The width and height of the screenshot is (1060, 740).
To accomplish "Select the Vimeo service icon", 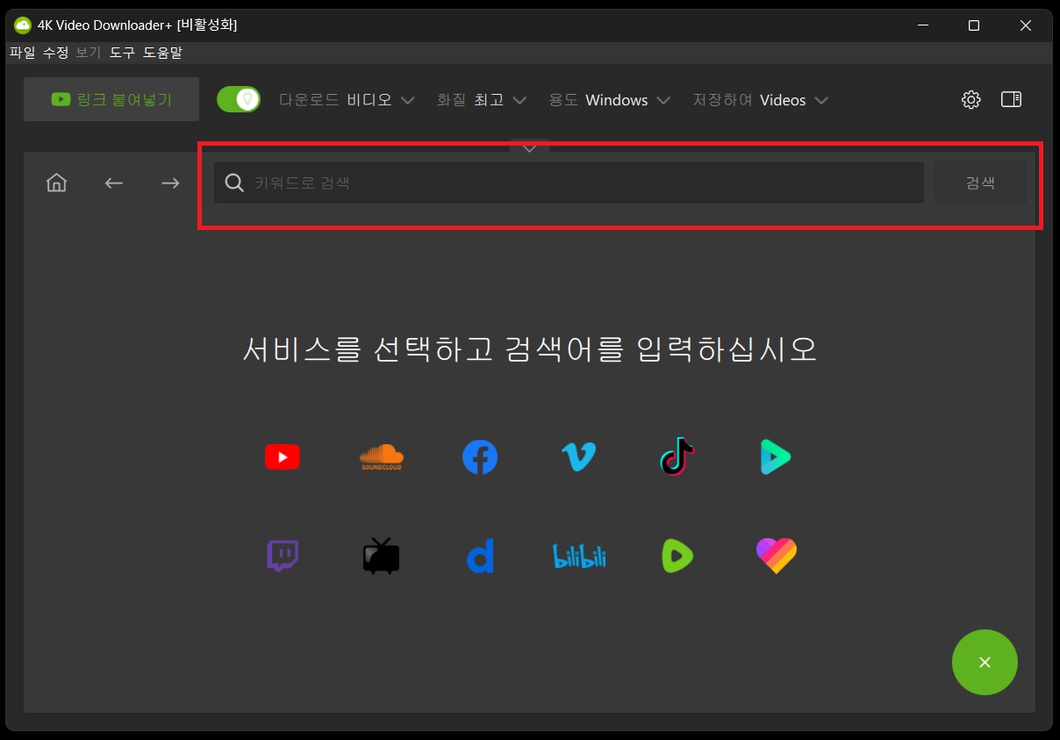I will pos(578,457).
